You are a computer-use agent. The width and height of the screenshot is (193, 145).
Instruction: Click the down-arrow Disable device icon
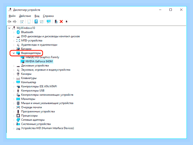(67, 22)
